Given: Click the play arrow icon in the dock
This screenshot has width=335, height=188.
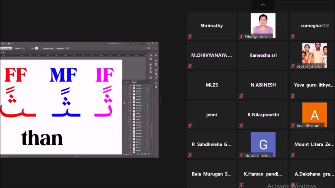Looking at the screenshot, I should click(156, 55).
